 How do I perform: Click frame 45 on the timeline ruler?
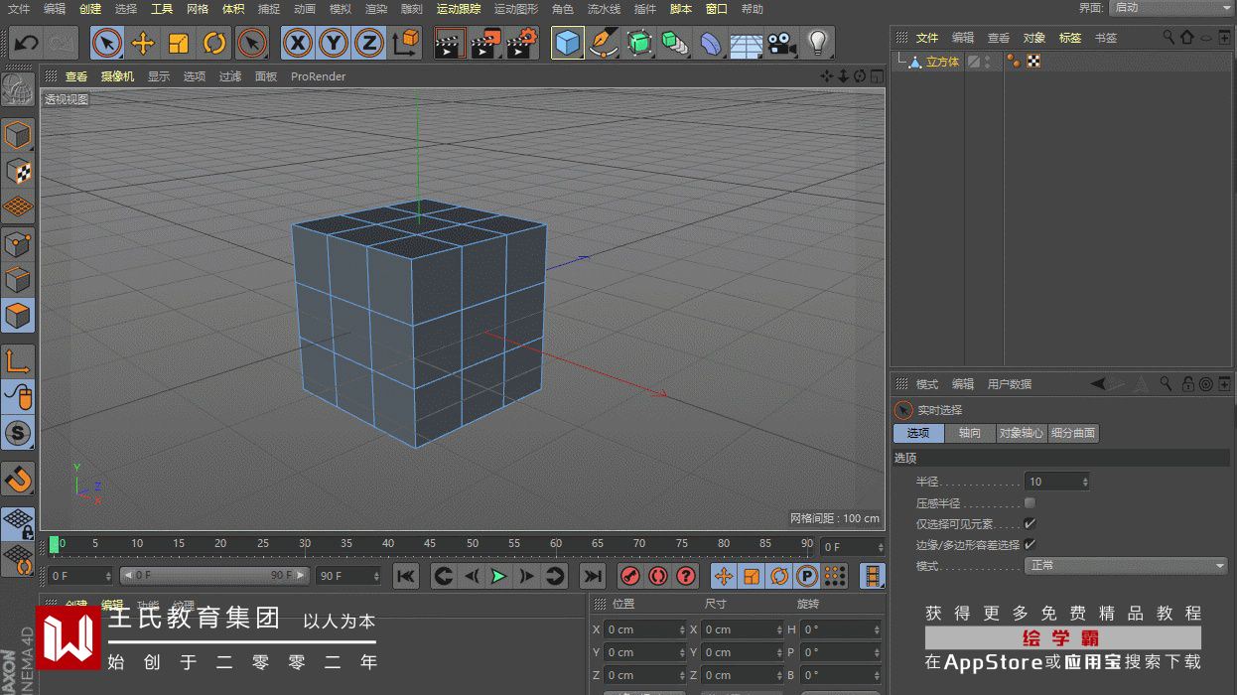tap(430, 544)
